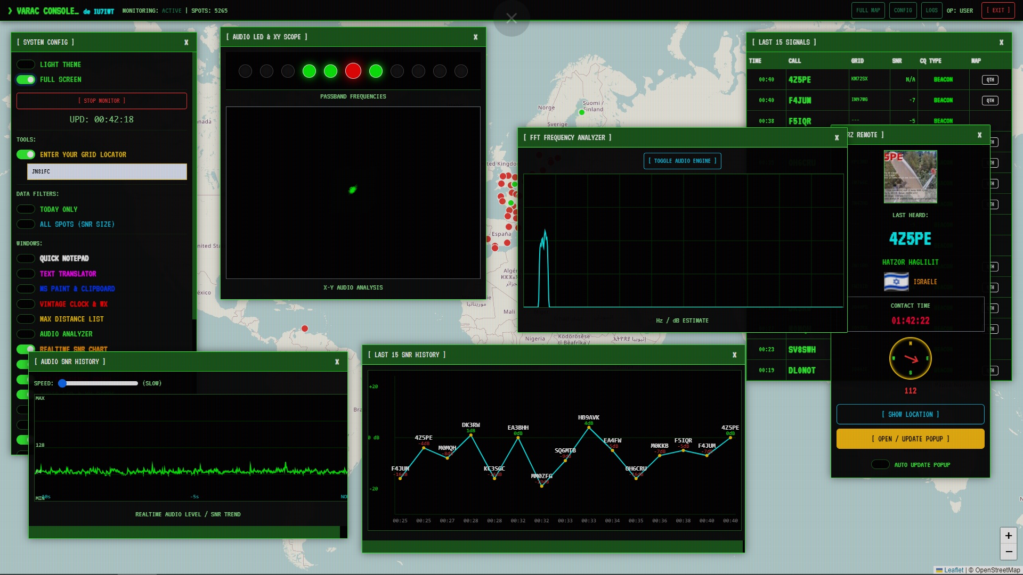Close the Audio LED & XY Scope panel
1023x575 pixels.
475,37
